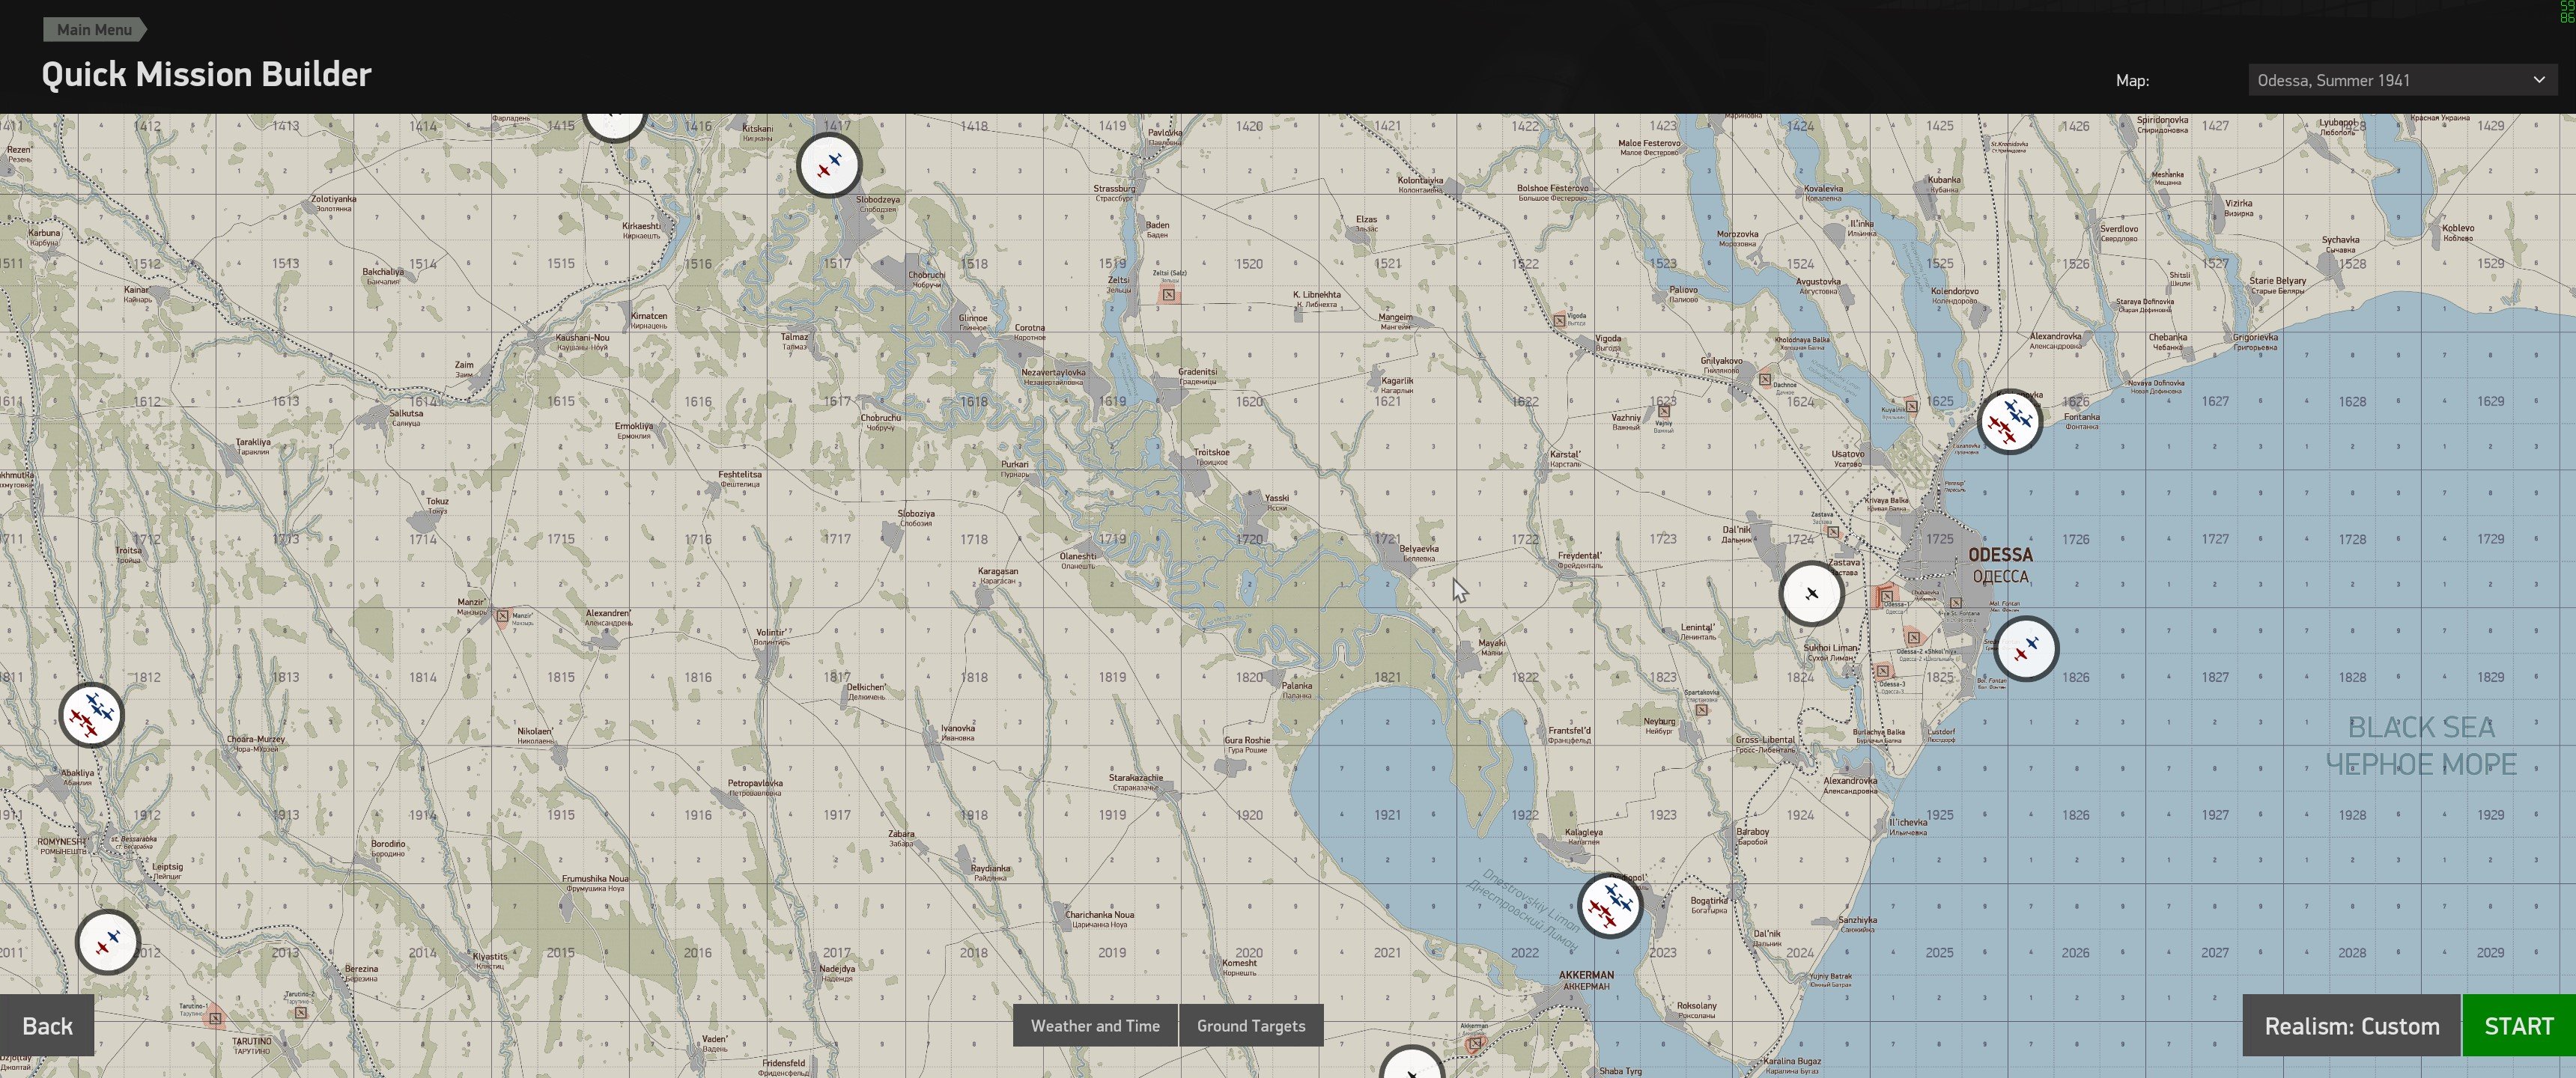The width and height of the screenshot is (2576, 1078).
Task: Go Back to the previous screen
Action: 47,1025
